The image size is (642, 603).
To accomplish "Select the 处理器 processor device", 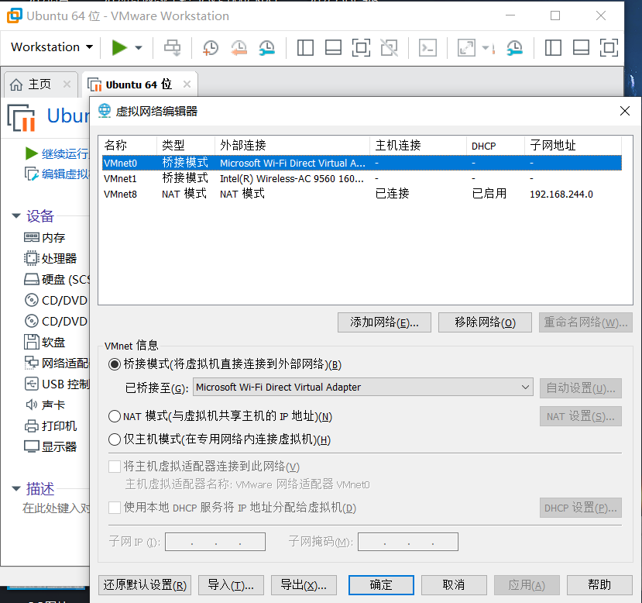I will pyautogui.click(x=50, y=258).
